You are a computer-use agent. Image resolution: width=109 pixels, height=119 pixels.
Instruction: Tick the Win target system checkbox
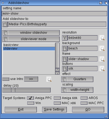click(x=31, y=103)
